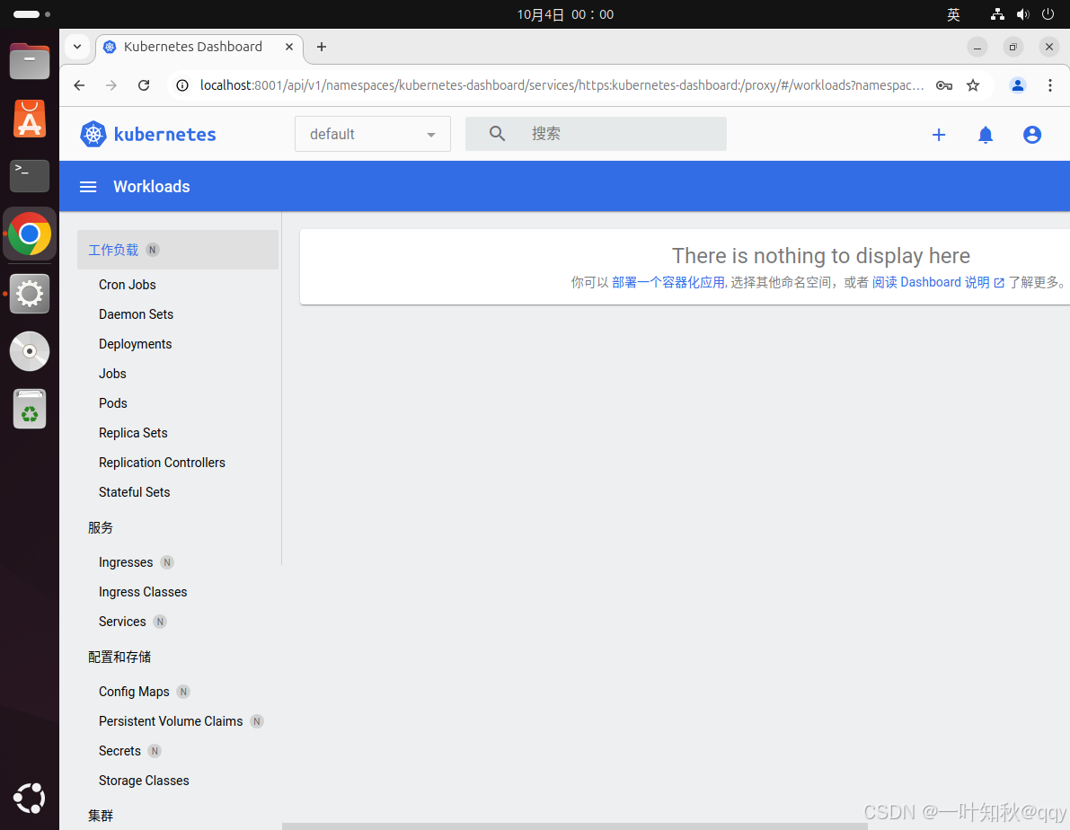Open the Trash in the dock

[x=30, y=409]
